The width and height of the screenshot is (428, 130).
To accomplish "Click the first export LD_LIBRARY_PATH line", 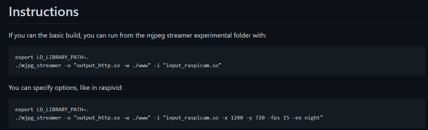I will tap(52, 57).
